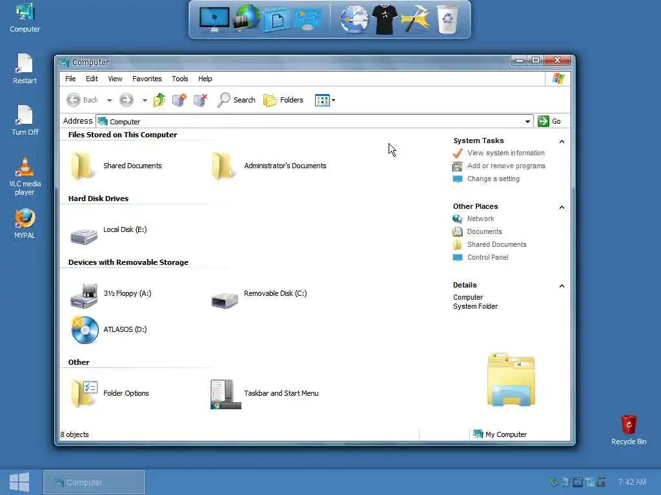The height and width of the screenshot is (495, 661).
Task: Select the Folder Options item
Action: pyautogui.click(x=110, y=393)
